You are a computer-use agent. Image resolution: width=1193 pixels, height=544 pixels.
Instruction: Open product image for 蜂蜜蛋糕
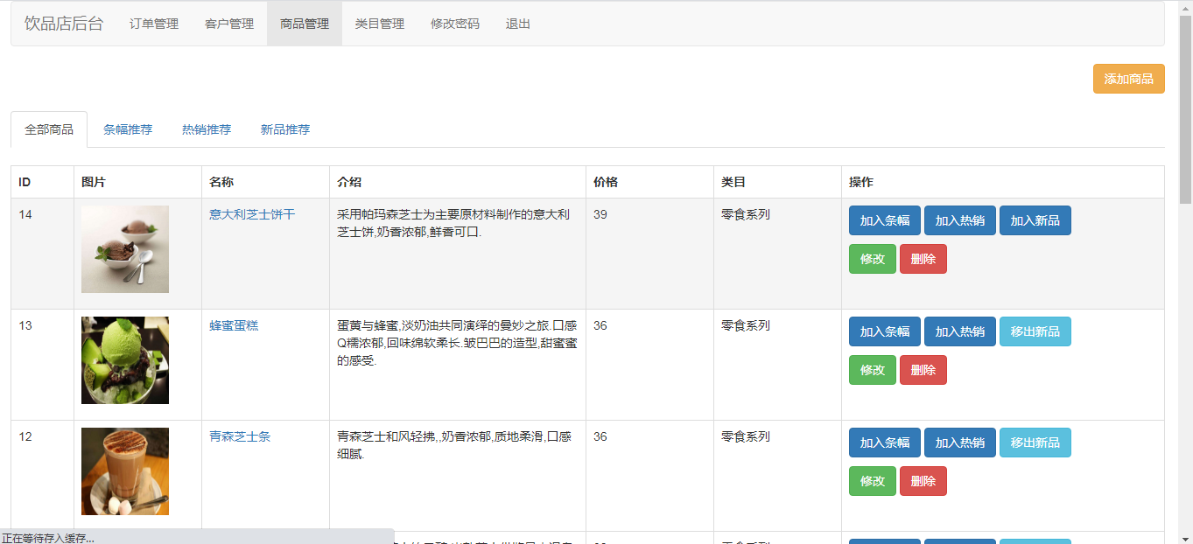[125, 360]
